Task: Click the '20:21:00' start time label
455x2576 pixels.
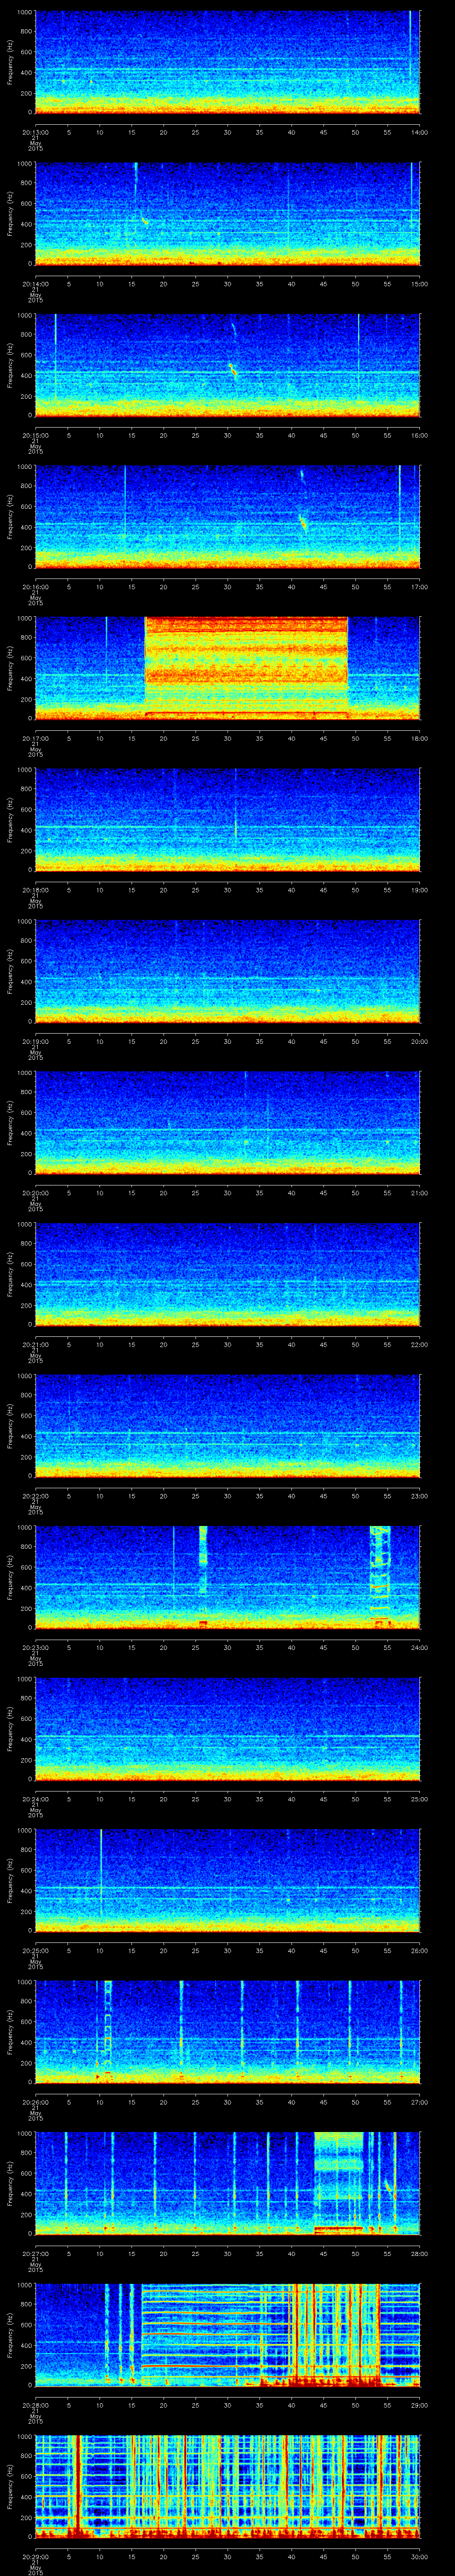Action: (x=35, y=1344)
